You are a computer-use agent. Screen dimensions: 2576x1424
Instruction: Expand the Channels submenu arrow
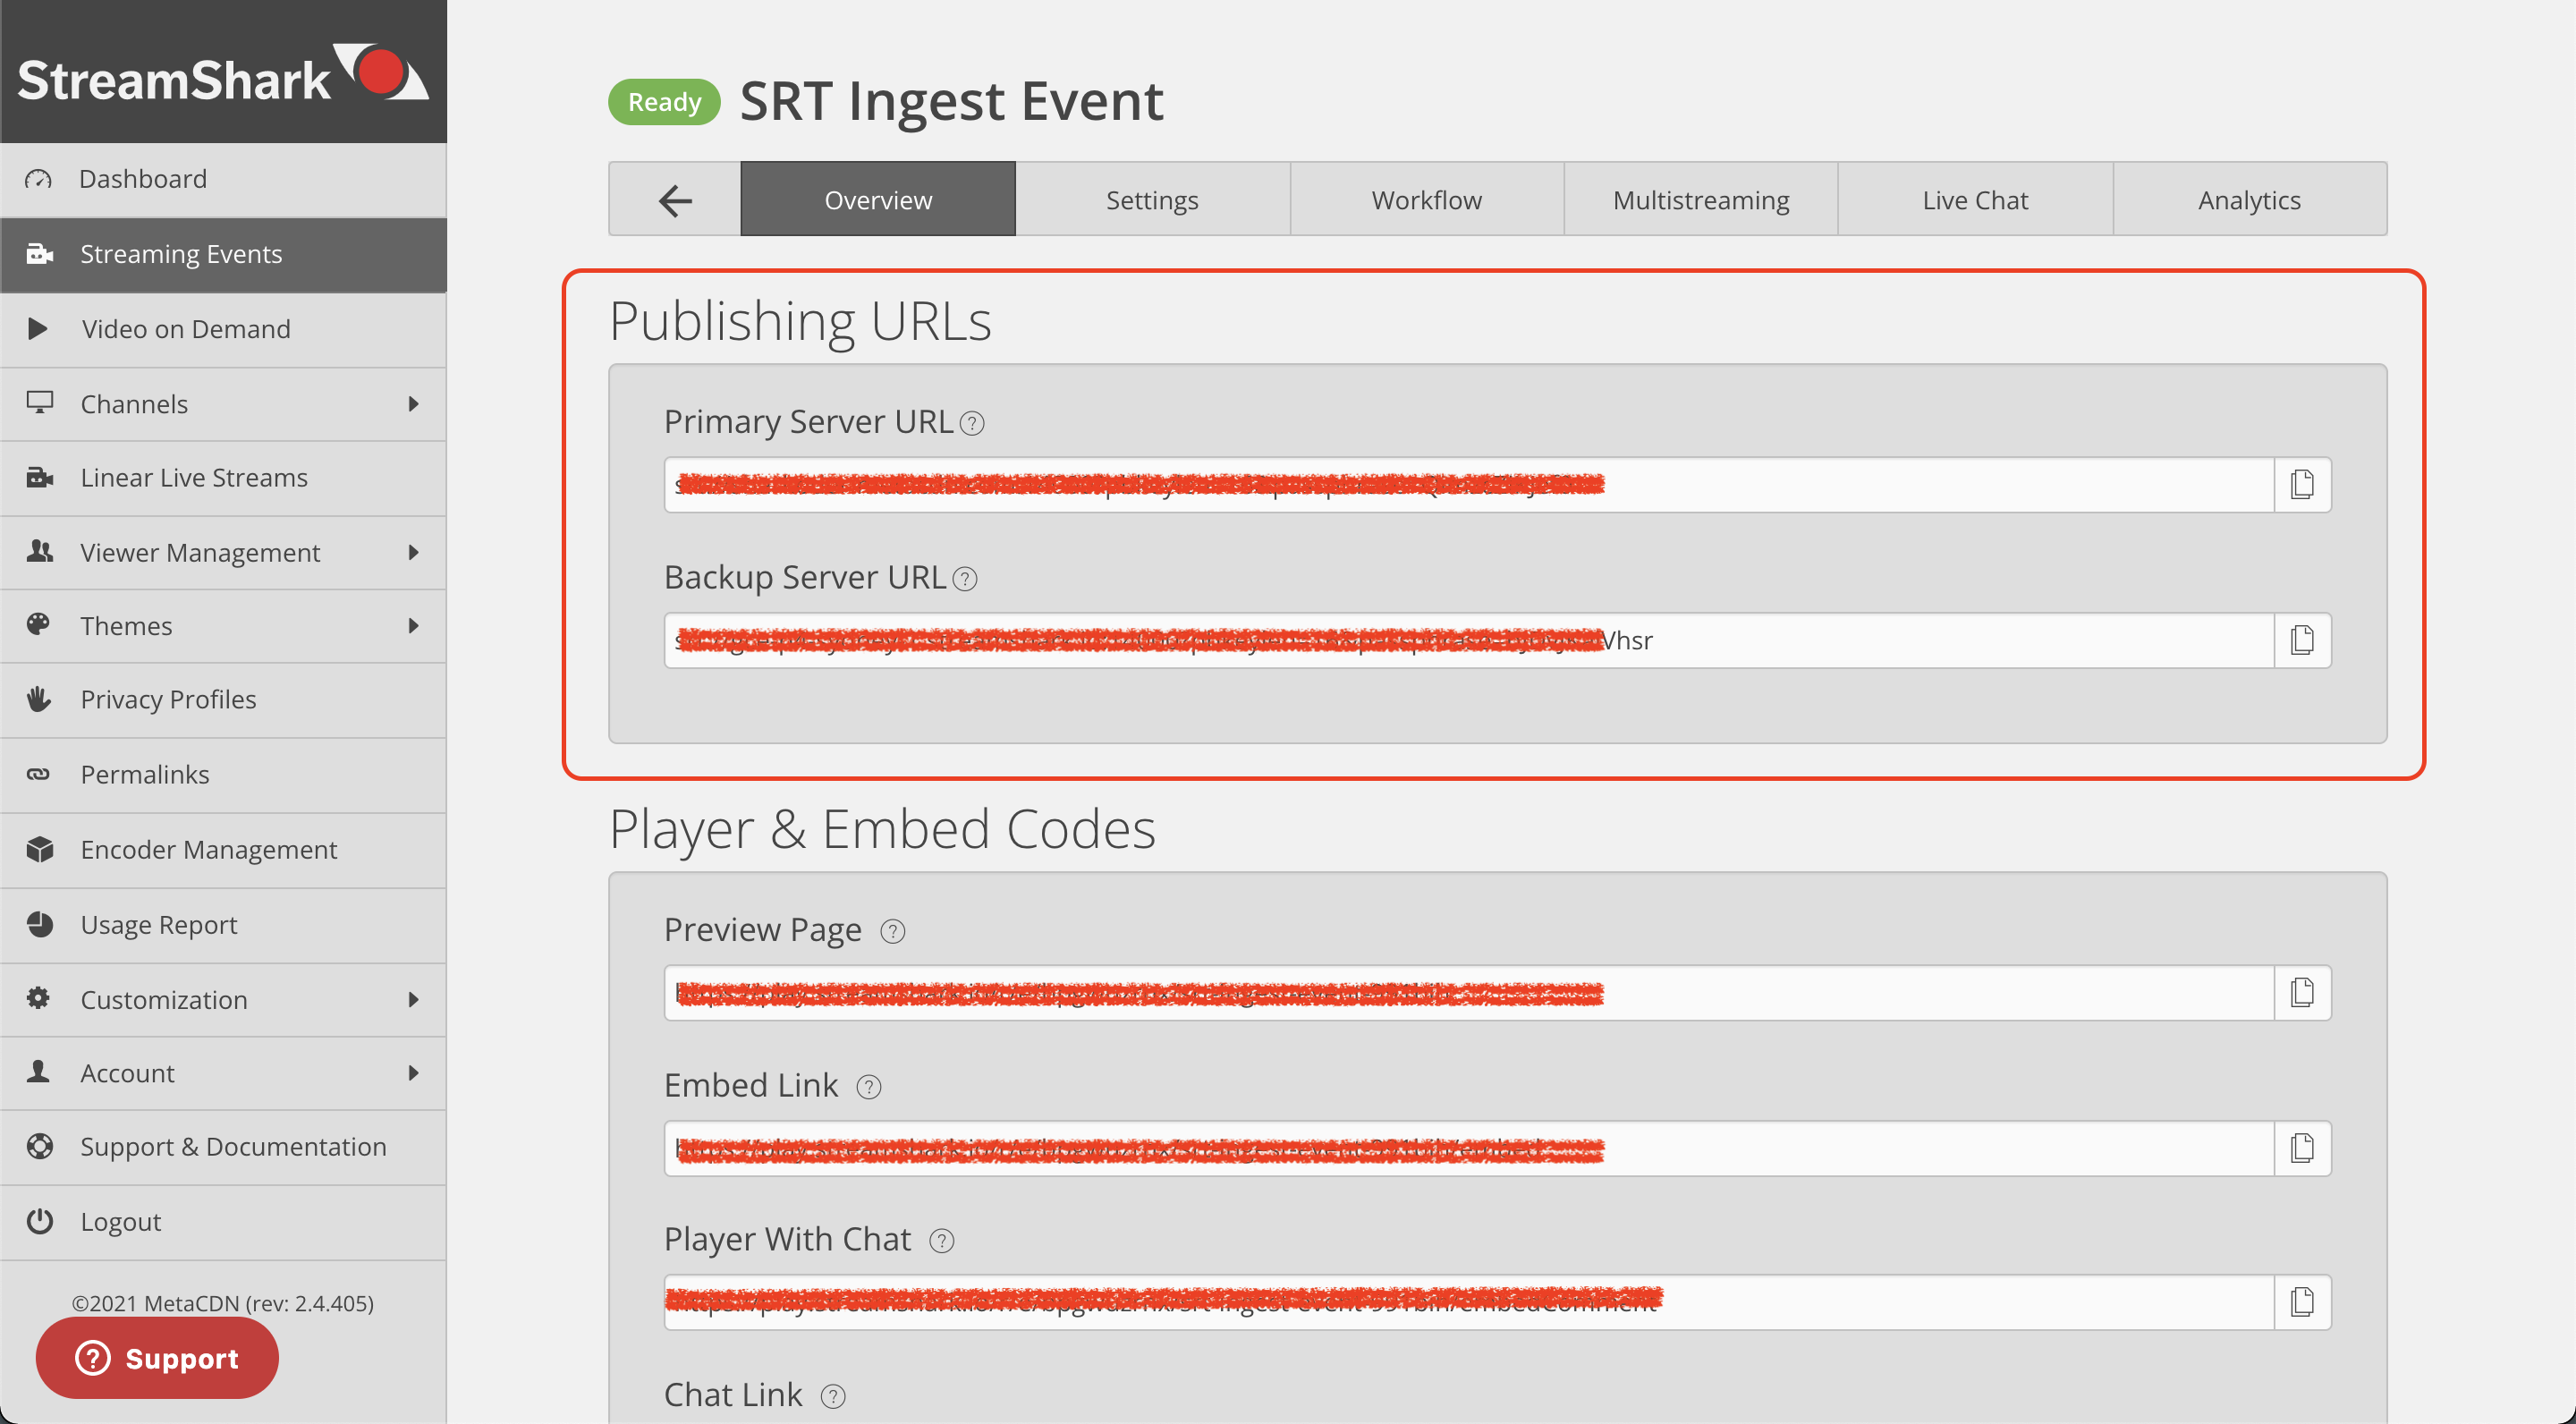click(x=413, y=404)
